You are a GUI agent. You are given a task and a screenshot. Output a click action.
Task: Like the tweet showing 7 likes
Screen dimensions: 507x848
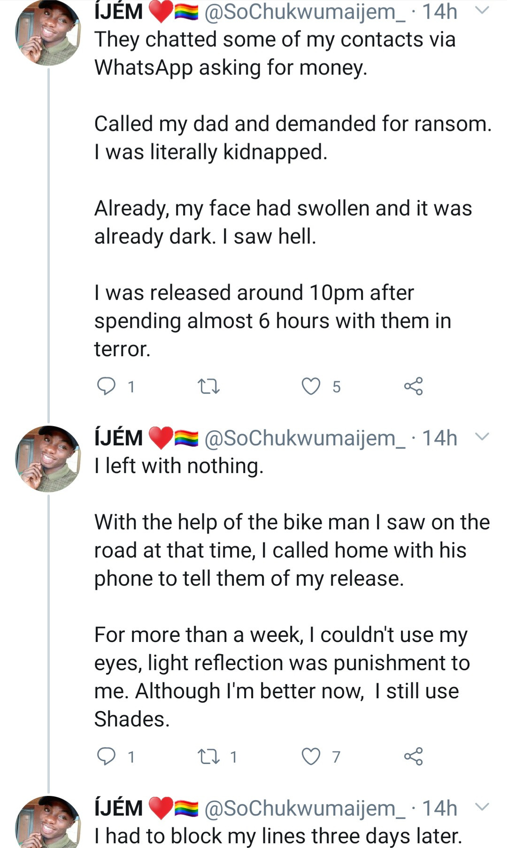311,756
